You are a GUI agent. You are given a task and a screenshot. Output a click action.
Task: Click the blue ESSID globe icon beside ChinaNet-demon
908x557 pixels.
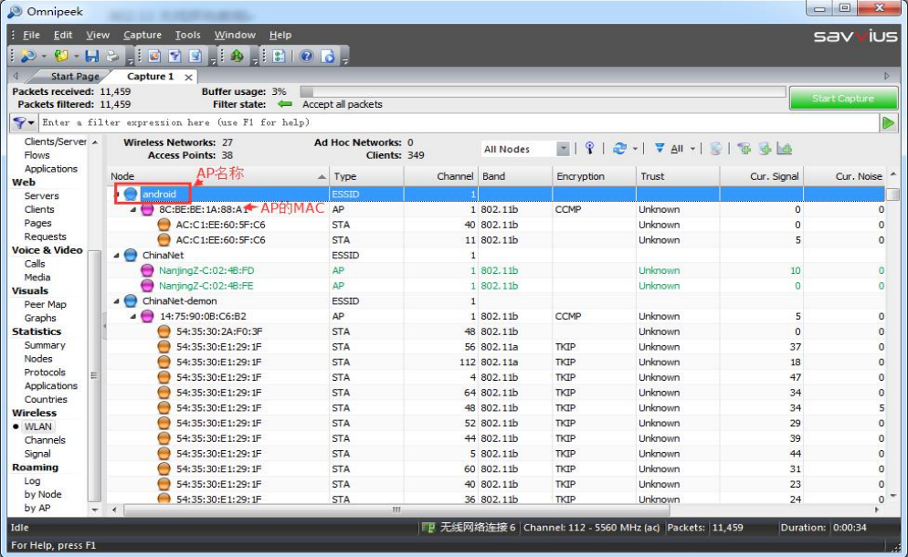click(x=131, y=301)
